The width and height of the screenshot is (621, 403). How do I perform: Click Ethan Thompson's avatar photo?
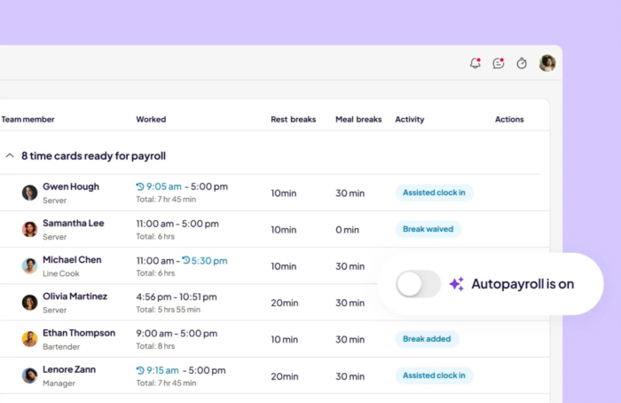point(29,339)
